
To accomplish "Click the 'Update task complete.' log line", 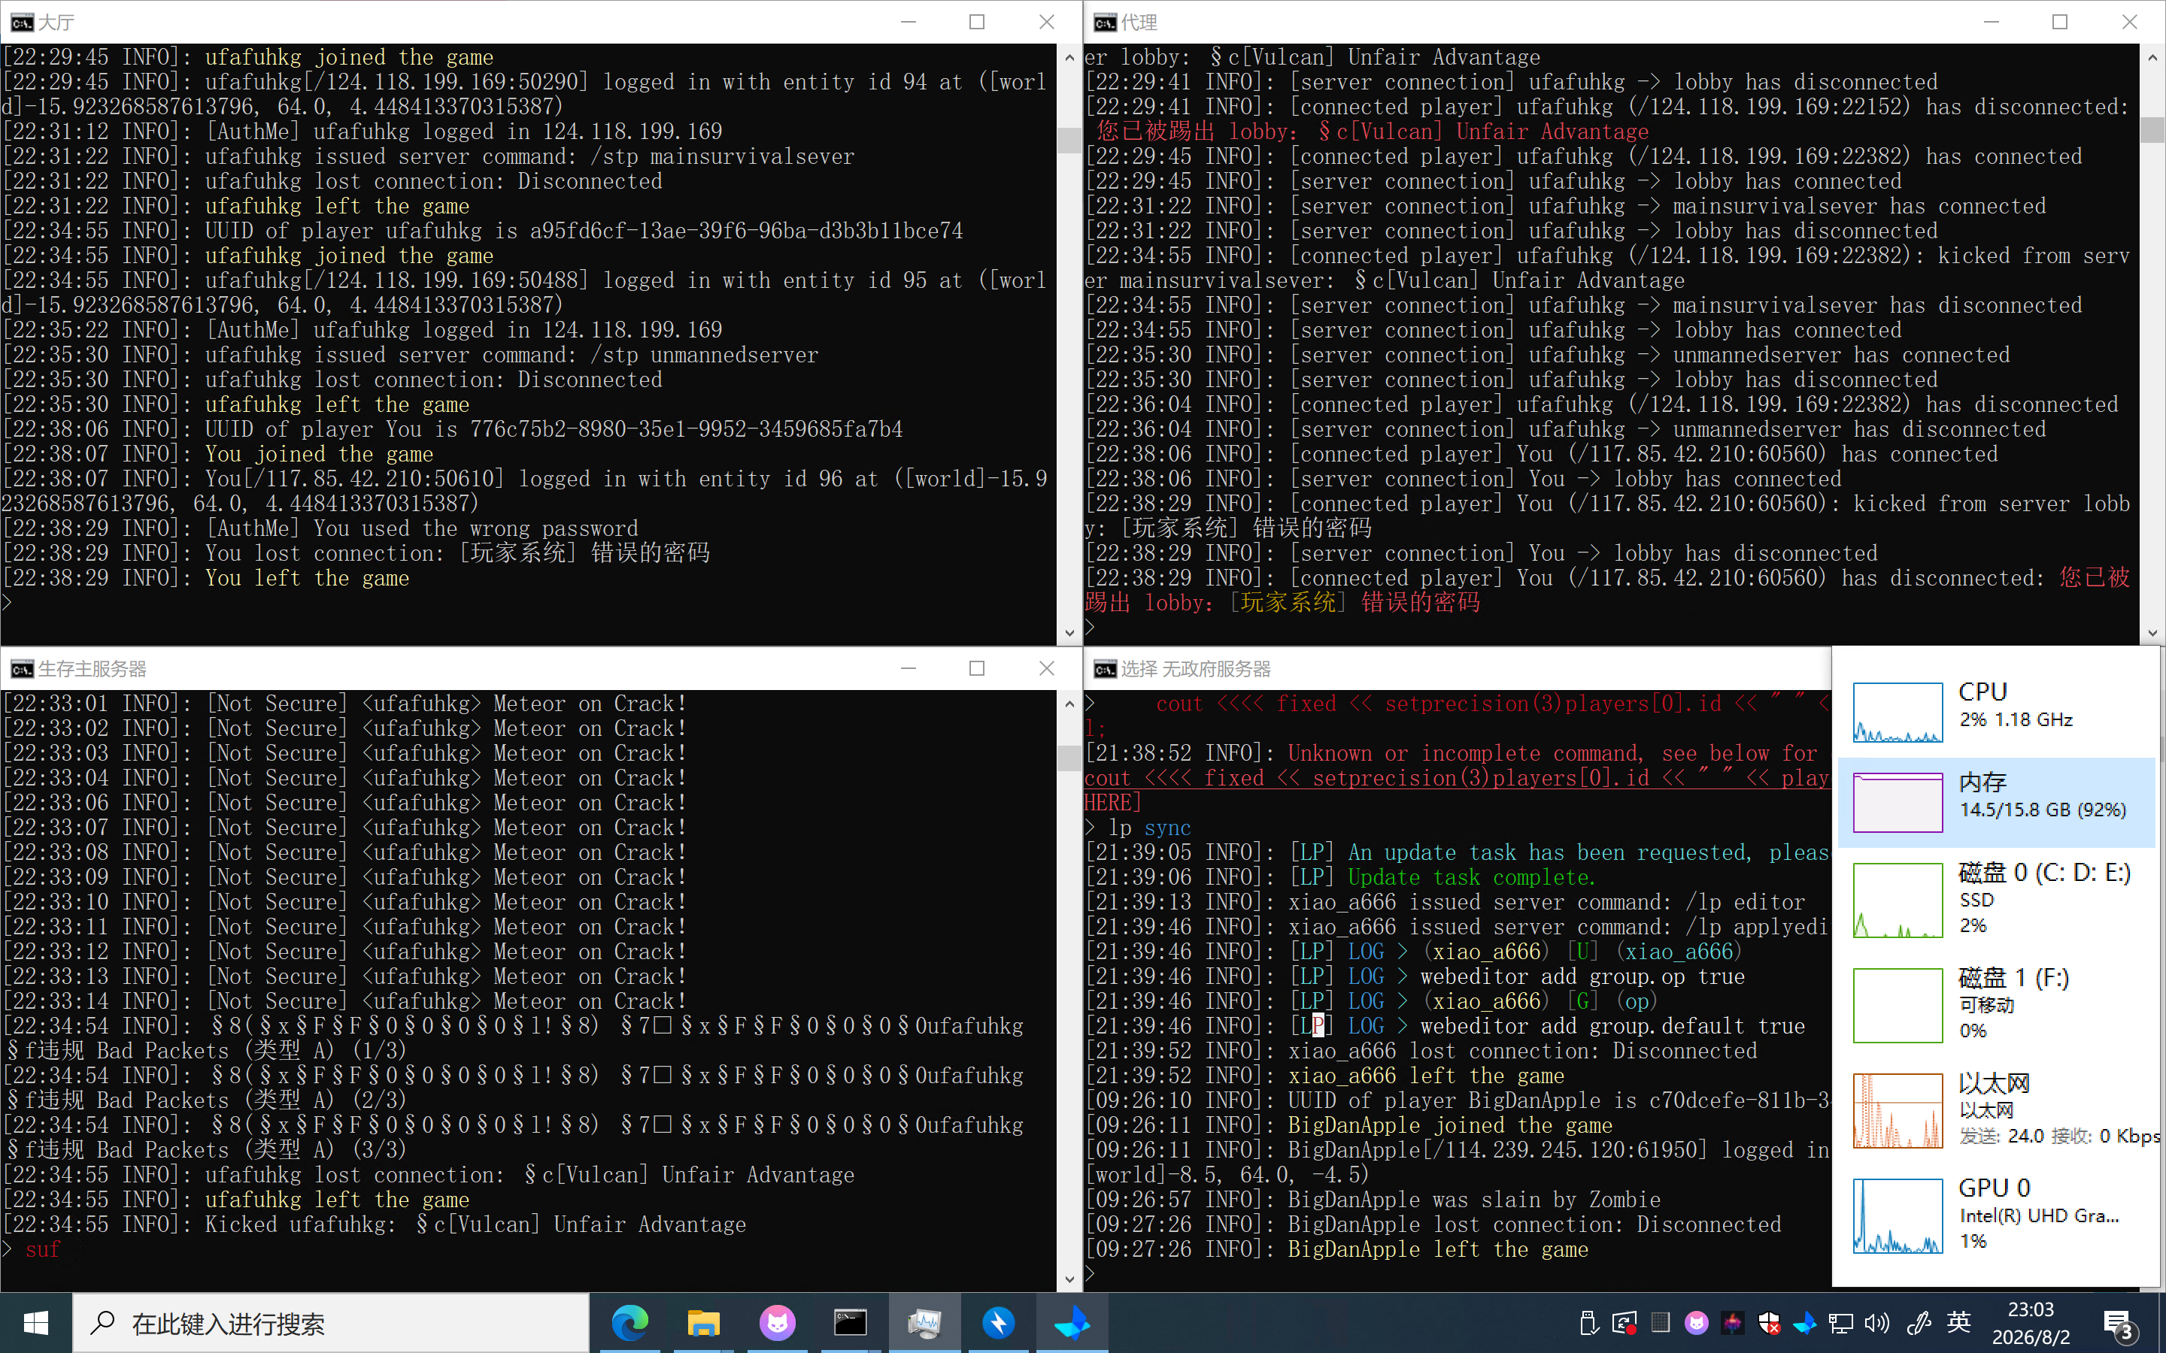I will pos(1340,877).
